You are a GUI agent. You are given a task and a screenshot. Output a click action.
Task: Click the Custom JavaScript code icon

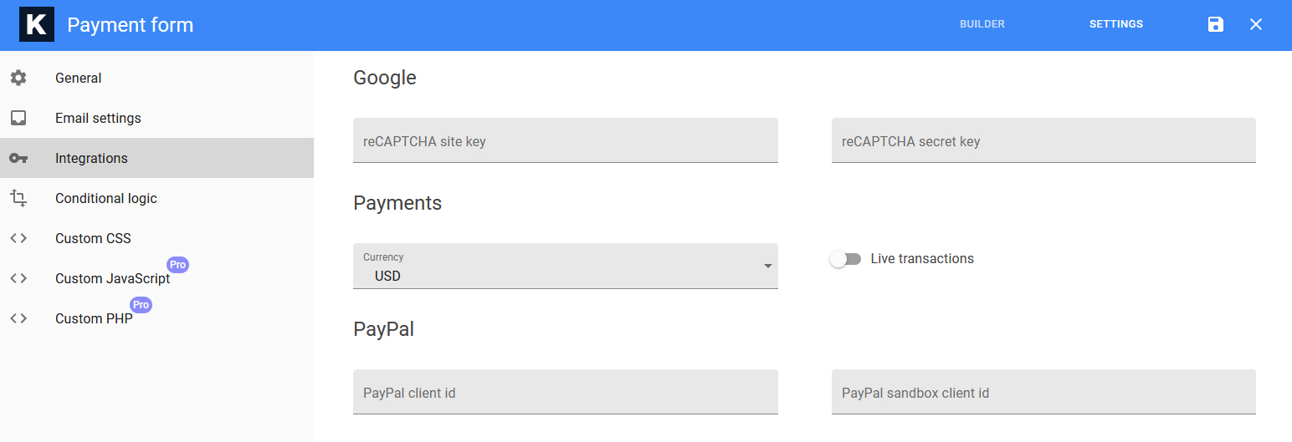coord(18,278)
